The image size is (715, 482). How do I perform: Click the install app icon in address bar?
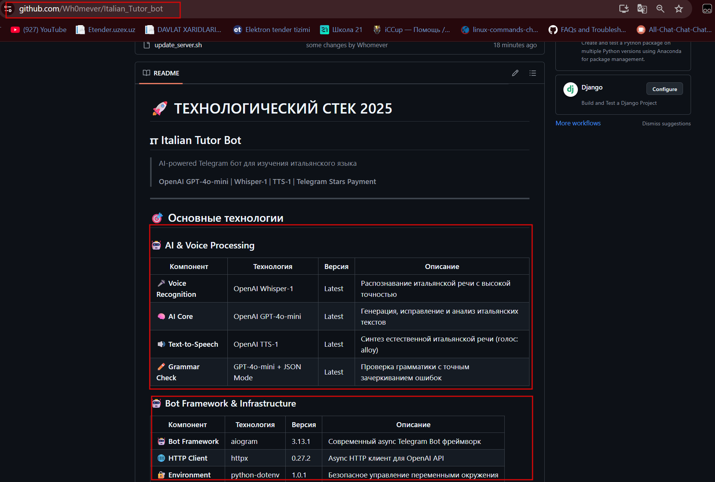coord(624,9)
